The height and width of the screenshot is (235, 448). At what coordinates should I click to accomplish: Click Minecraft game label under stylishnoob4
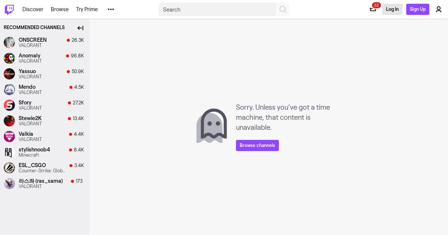29,155
